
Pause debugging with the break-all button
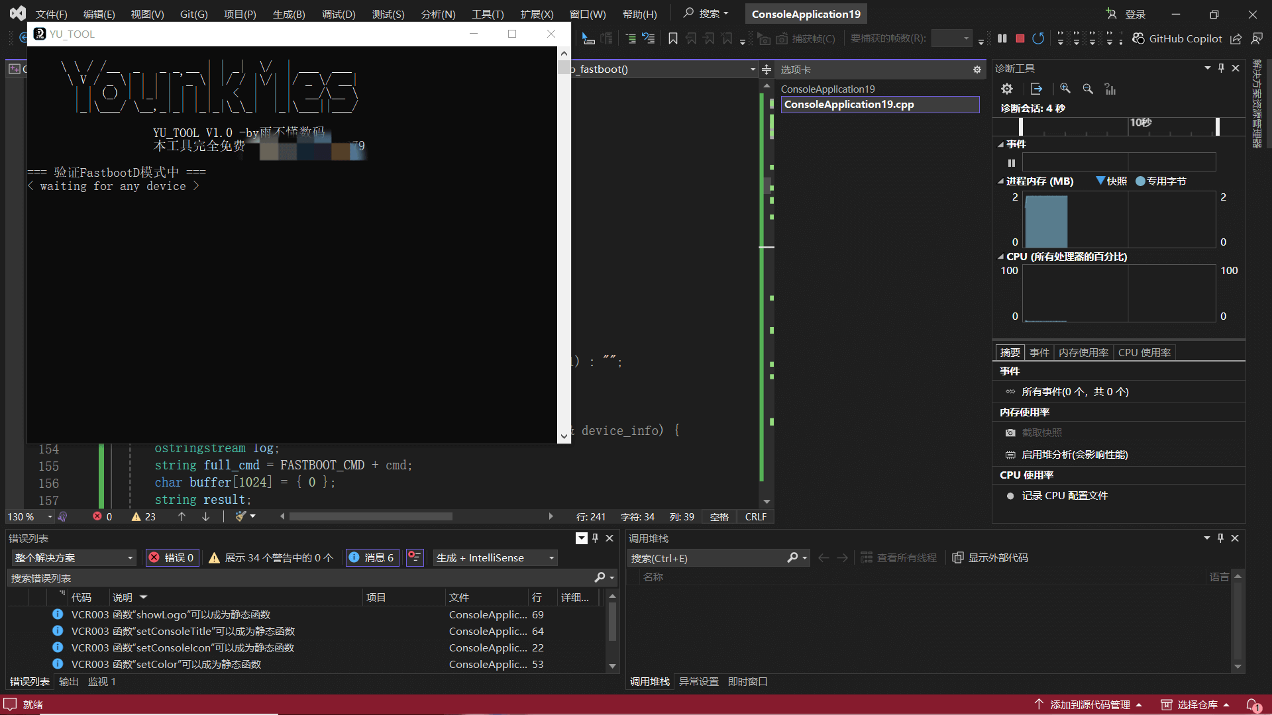[x=1002, y=38]
